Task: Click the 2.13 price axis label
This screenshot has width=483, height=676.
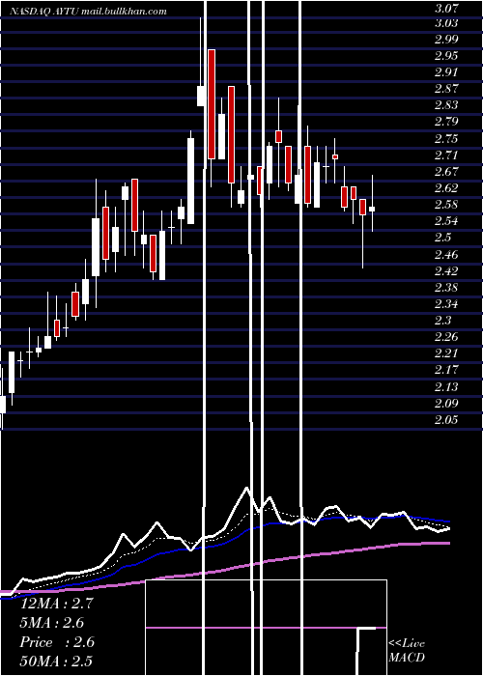Action: [446, 386]
